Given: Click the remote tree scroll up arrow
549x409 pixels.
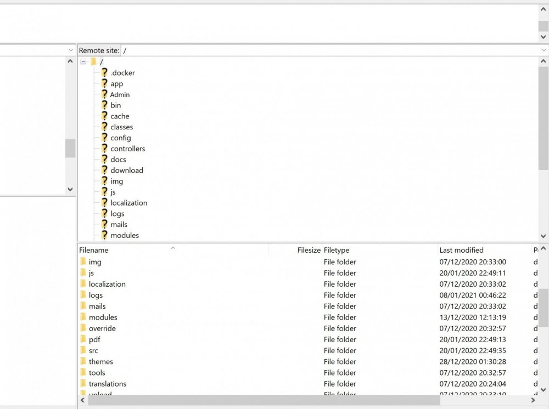Looking at the screenshot, I should tap(544, 61).
